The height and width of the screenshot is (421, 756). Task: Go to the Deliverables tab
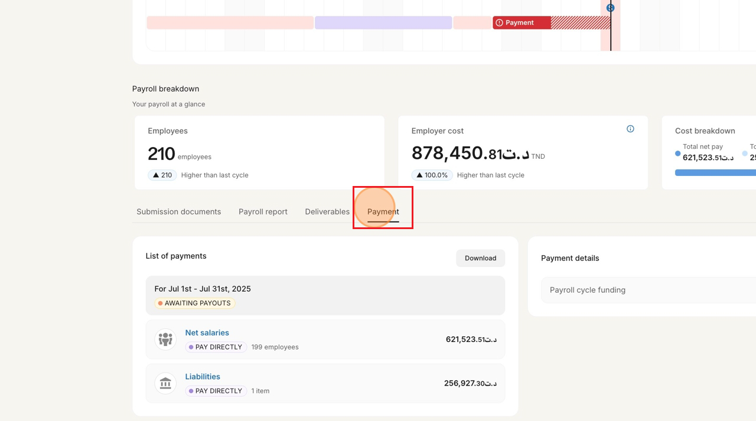[x=327, y=212]
